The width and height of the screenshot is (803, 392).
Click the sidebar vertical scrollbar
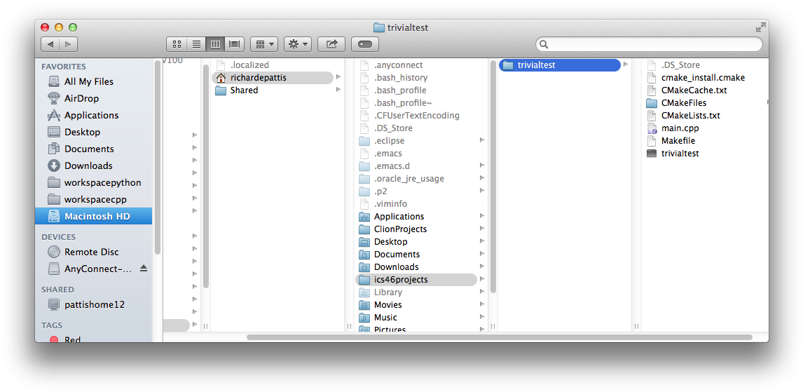coord(157,158)
